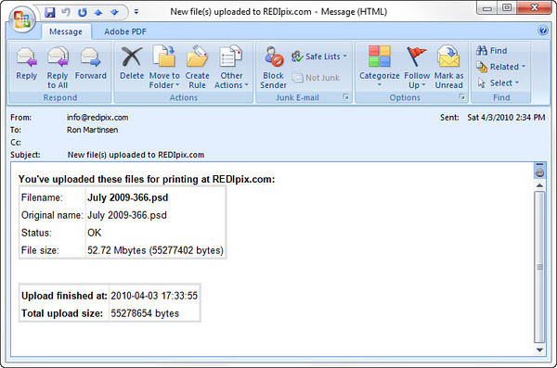Click Reply to All
Screen dimensions: 557x368
pyautogui.click(x=58, y=68)
